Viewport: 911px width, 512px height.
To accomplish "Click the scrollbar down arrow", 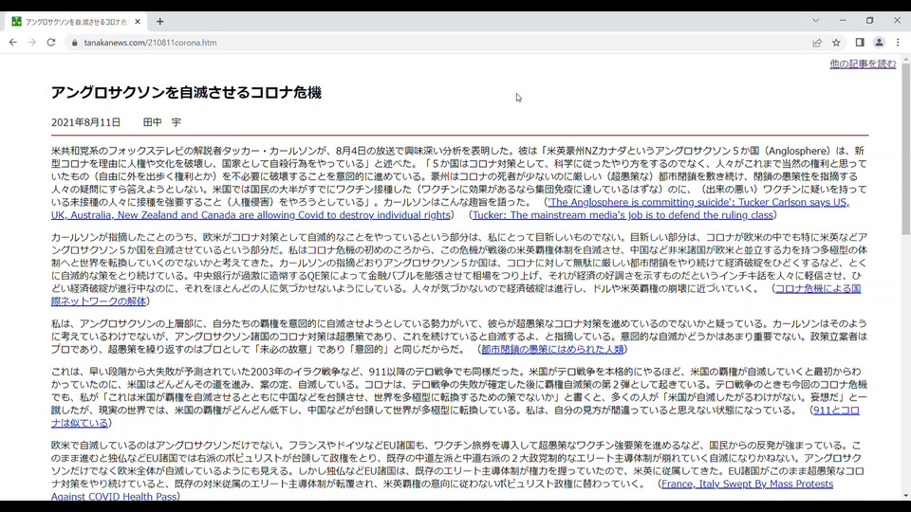I will tap(905, 496).
